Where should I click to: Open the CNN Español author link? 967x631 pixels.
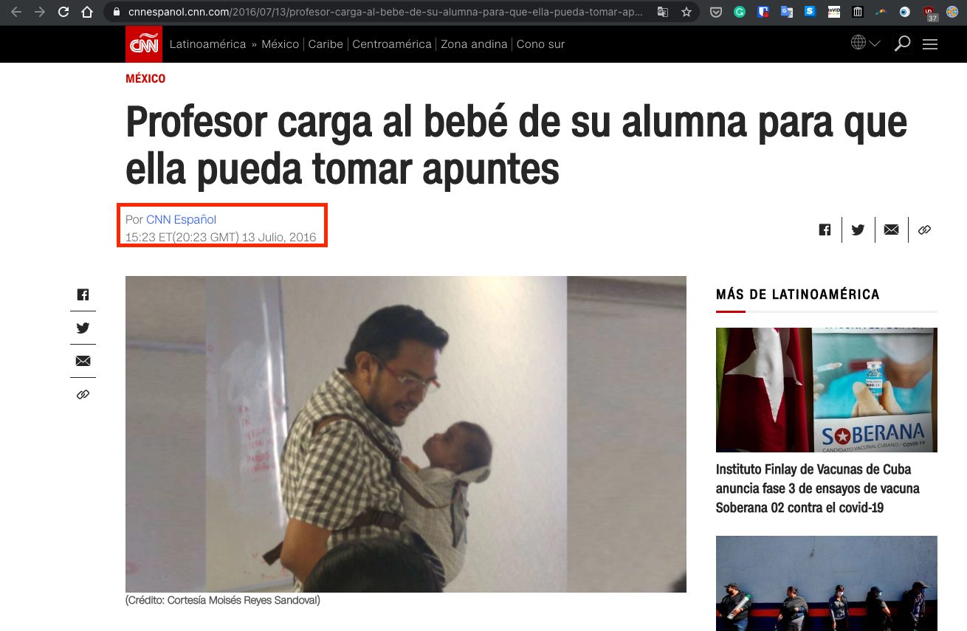182,219
